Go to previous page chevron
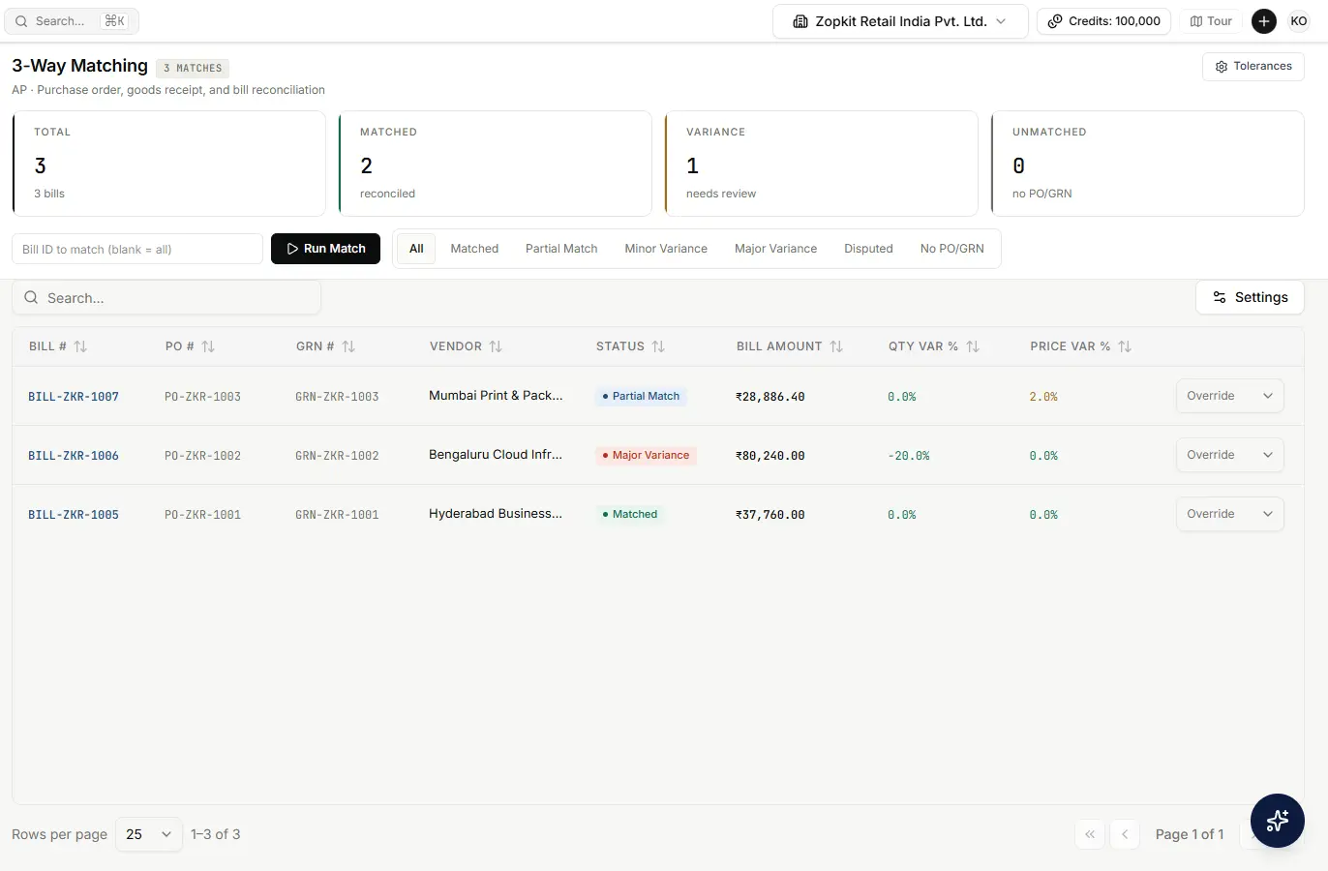Viewport: 1328px width, 871px height. tap(1125, 834)
